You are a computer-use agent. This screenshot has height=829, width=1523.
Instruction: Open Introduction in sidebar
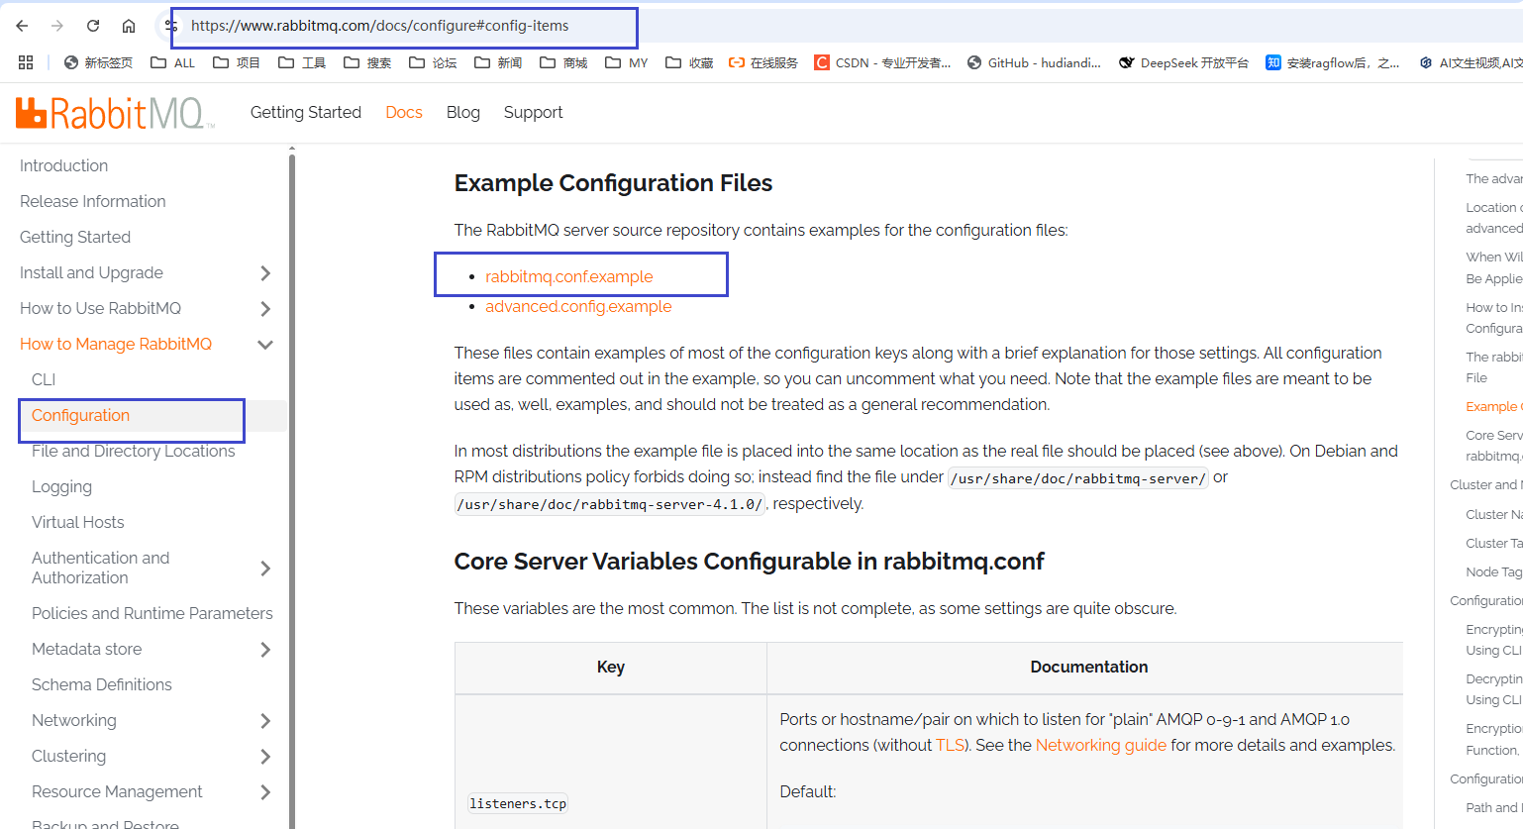63,165
